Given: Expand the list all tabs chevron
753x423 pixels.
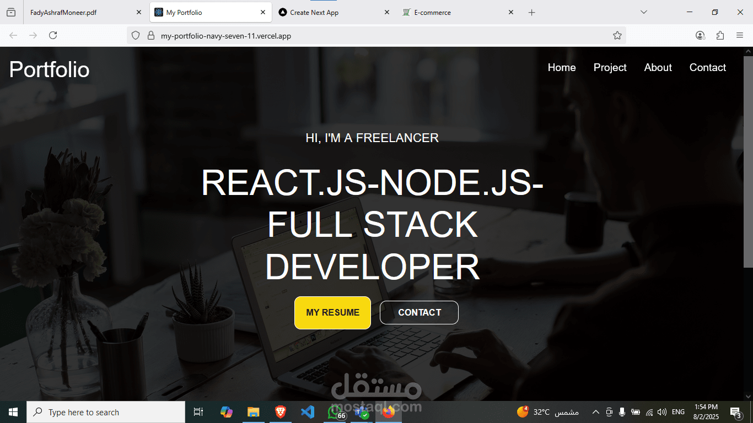Looking at the screenshot, I should click(643, 12).
